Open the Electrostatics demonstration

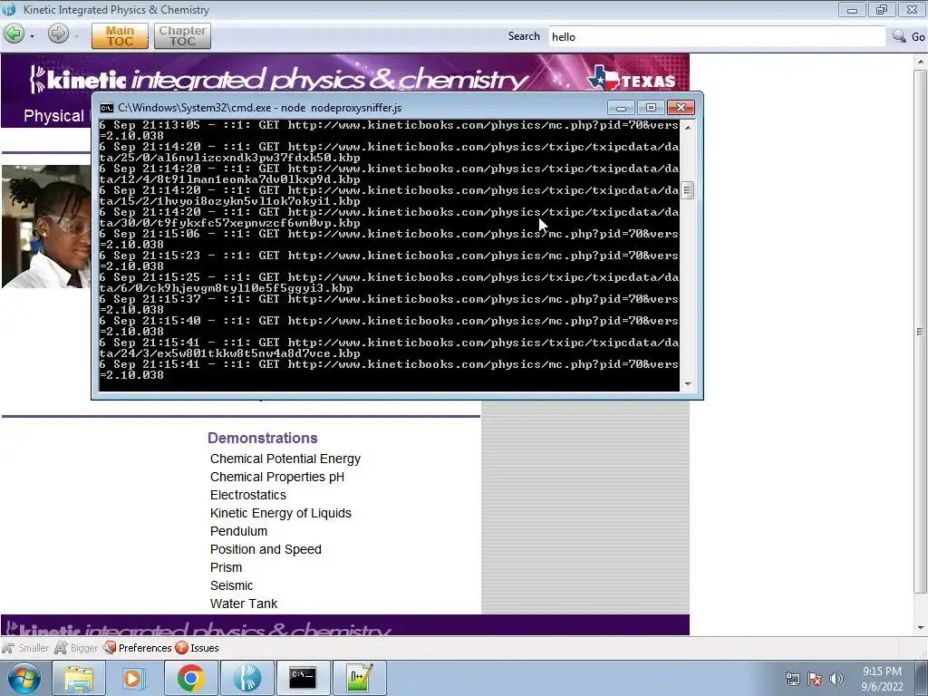[248, 495]
